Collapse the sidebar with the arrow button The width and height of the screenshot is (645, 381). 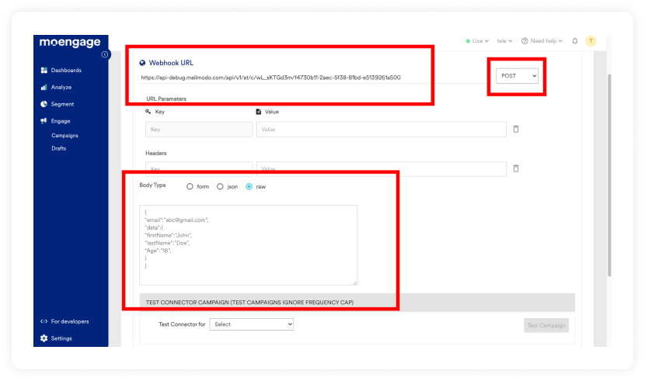pyautogui.click(x=105, y=54)
